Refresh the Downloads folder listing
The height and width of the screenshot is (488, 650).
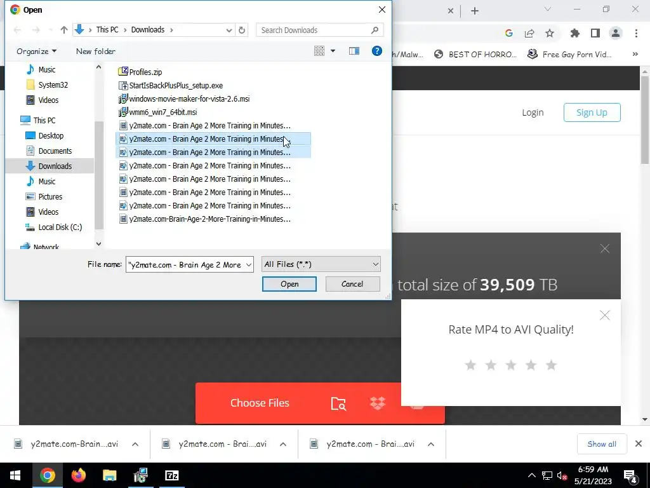point(242,30)
